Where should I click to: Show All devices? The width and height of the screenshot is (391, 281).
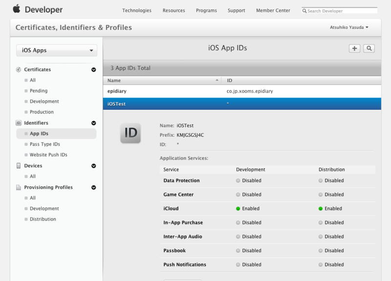pos(33,176)
